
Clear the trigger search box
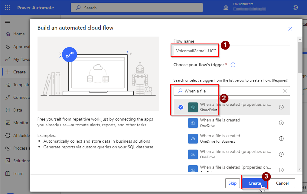(285, 91)
